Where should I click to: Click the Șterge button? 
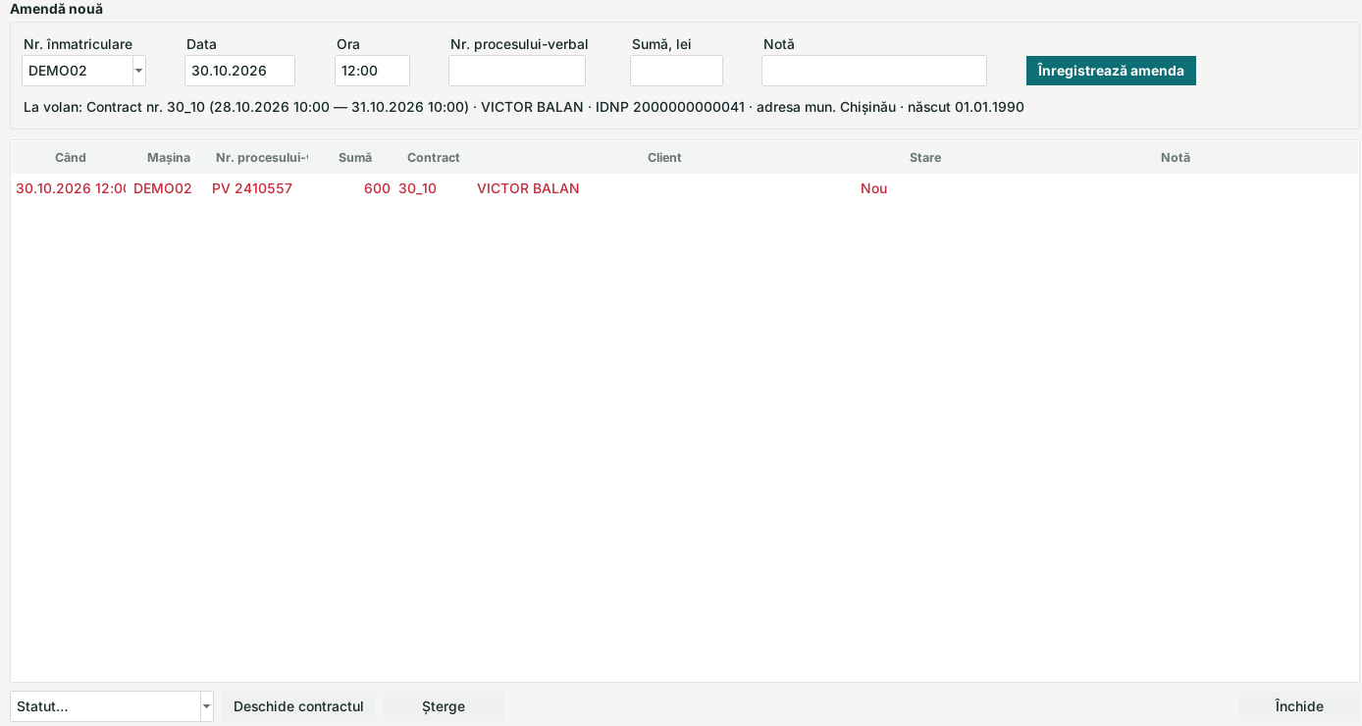pos(444,706)
